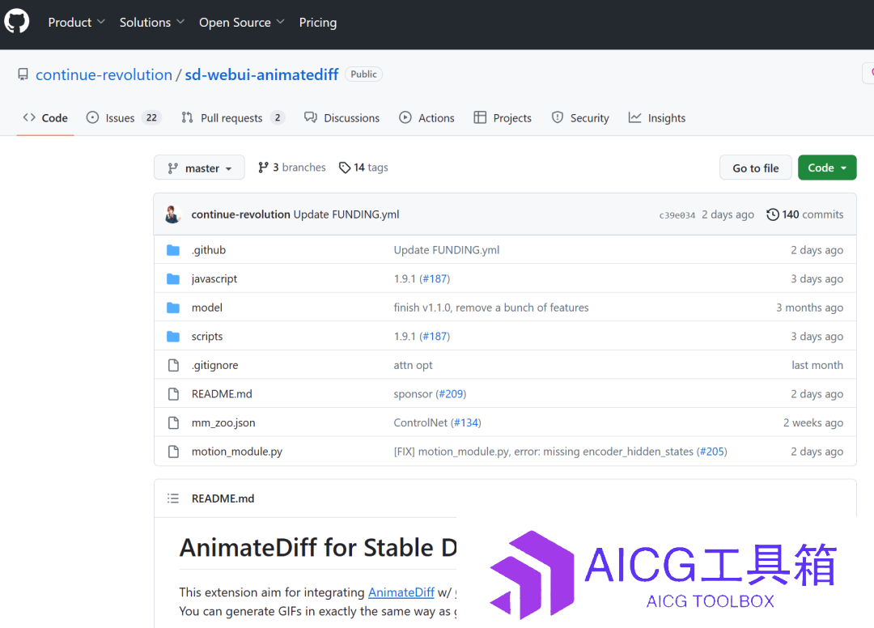The height and width of the screenshot is (628, 874).
Task: Open the .gitignore file
Action: coord(214,365)
